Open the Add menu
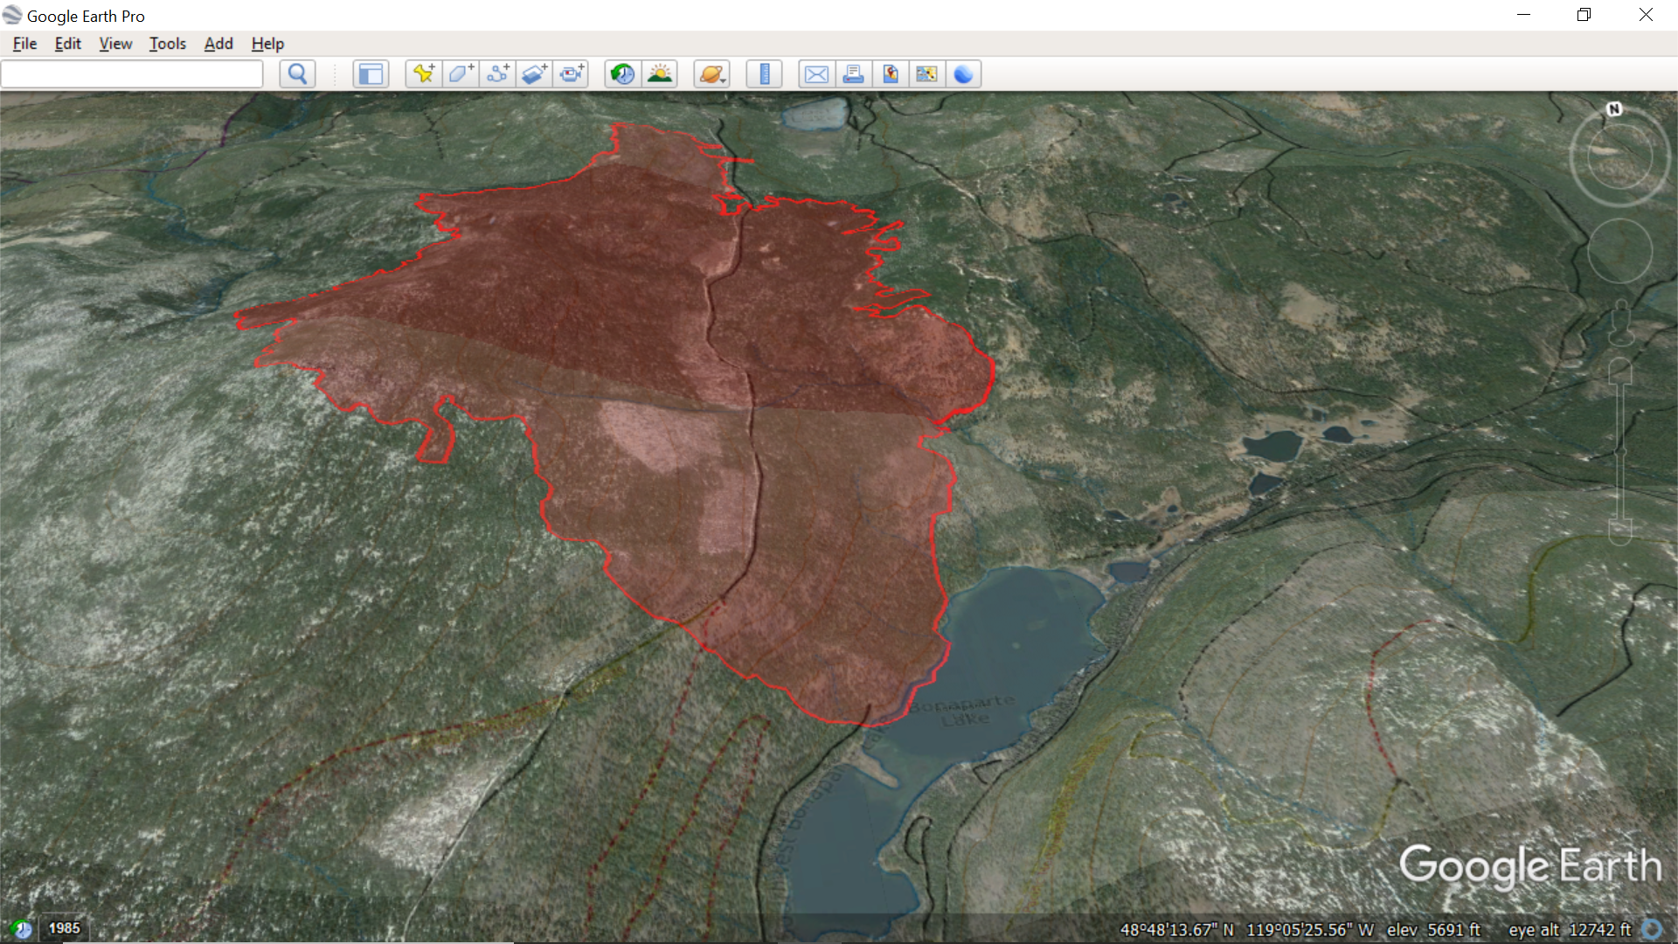 tap(218, 44)
